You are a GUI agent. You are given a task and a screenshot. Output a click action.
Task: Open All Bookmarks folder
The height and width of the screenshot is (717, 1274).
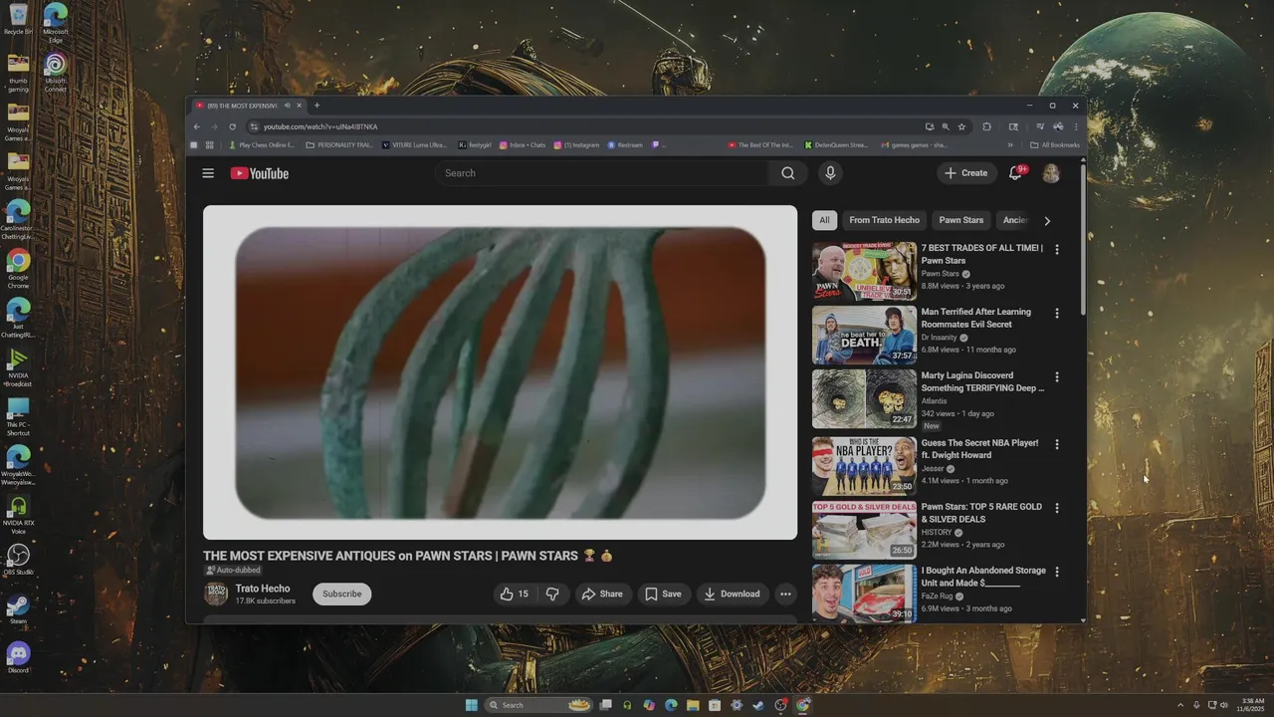tap(1055, 145)
